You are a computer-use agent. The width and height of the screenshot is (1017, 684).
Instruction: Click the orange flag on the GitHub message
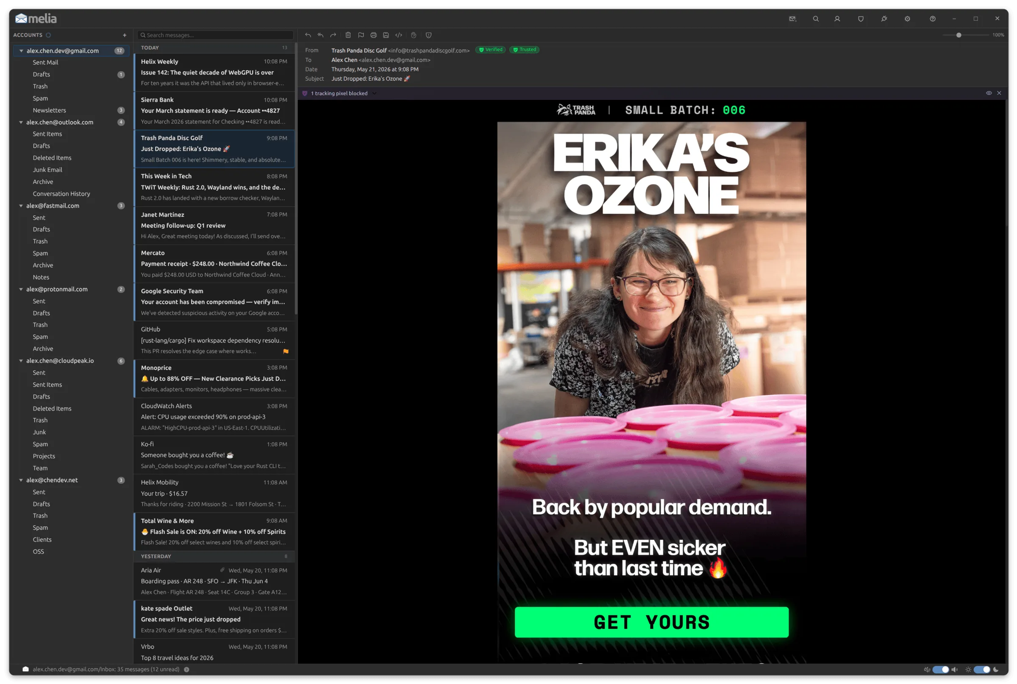point(286,351)
